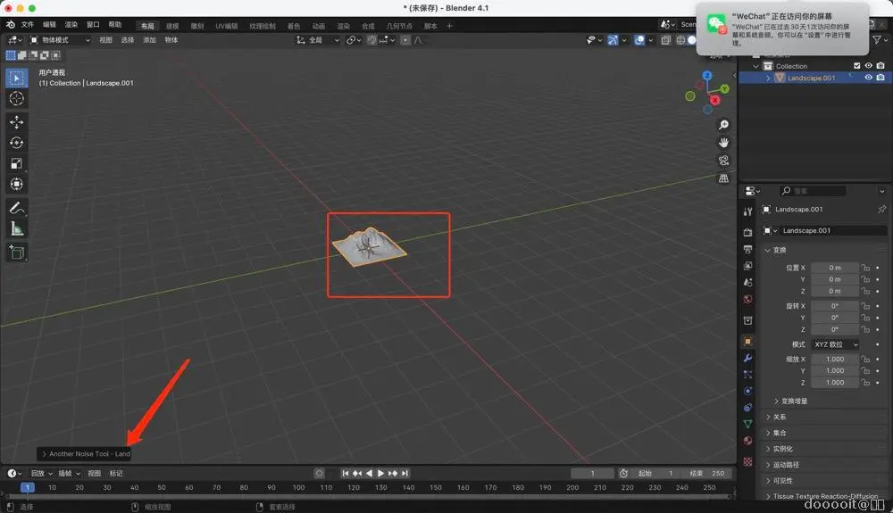Select the Scale tool
This screenshot has height=513, width=893.
[16, 163]
